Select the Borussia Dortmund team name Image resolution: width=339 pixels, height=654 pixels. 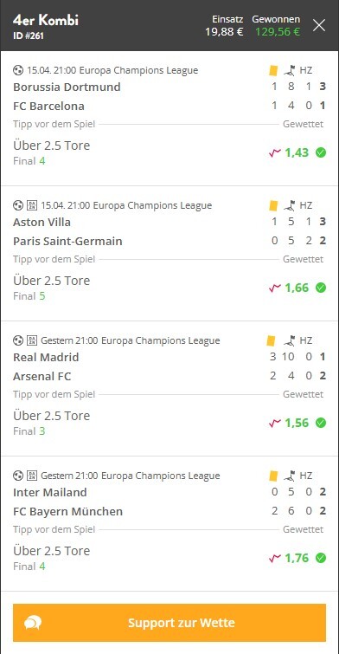click(x=67, y=87)
